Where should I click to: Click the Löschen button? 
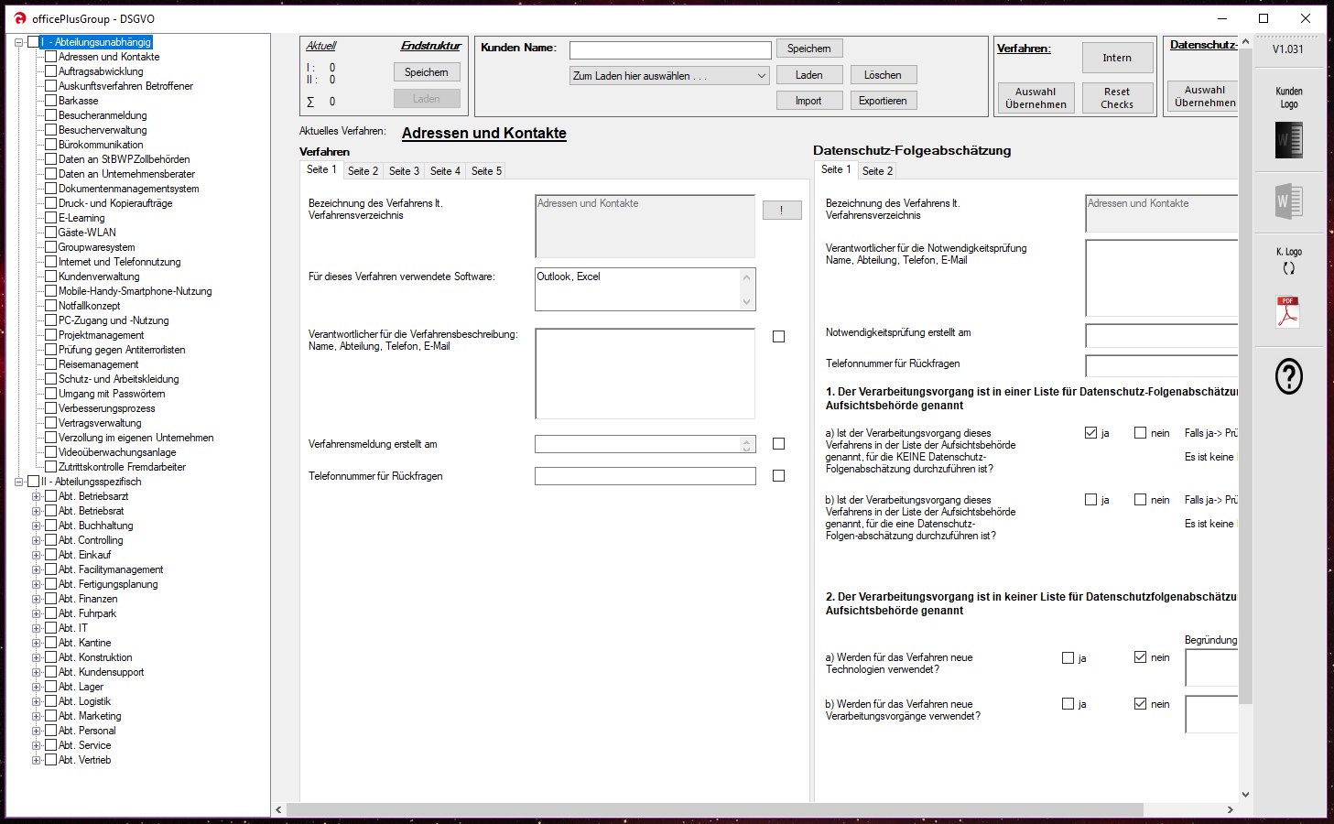pos(883,75)
